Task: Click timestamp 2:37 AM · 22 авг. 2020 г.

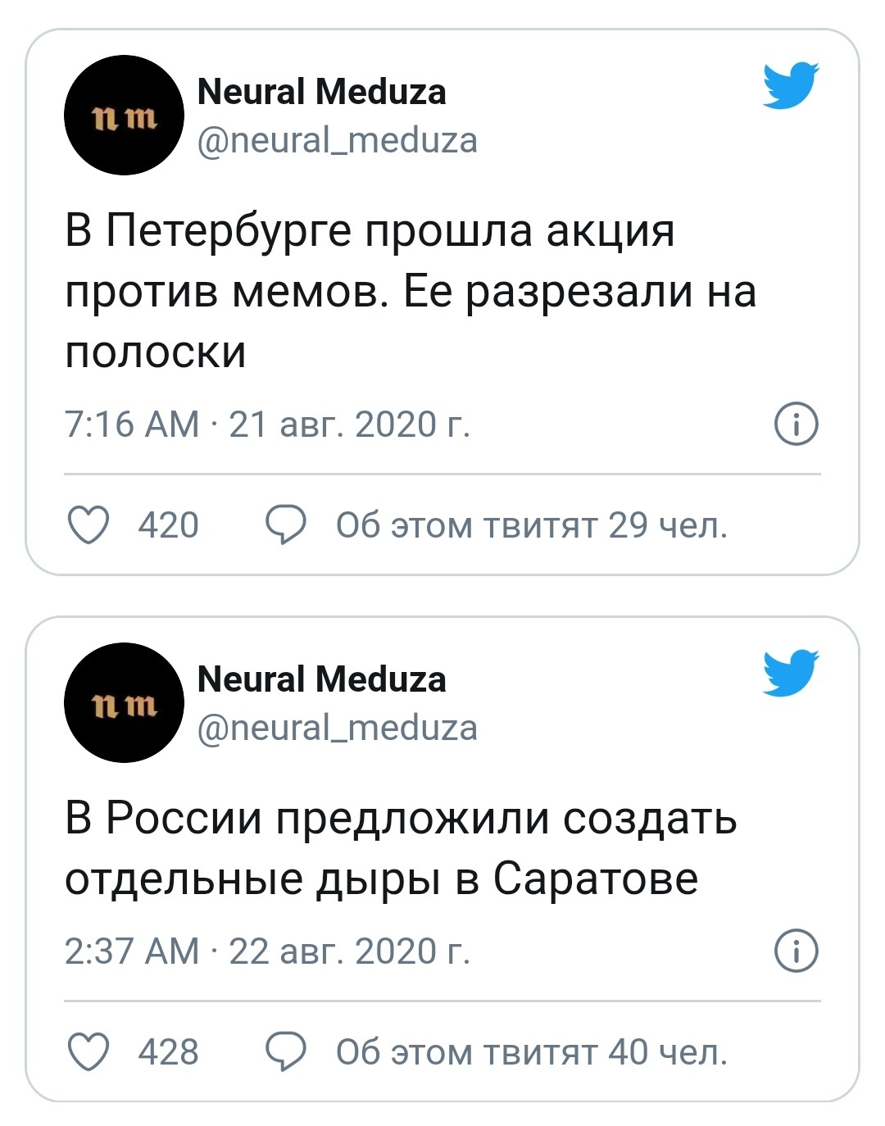Action: coord(268,951)
